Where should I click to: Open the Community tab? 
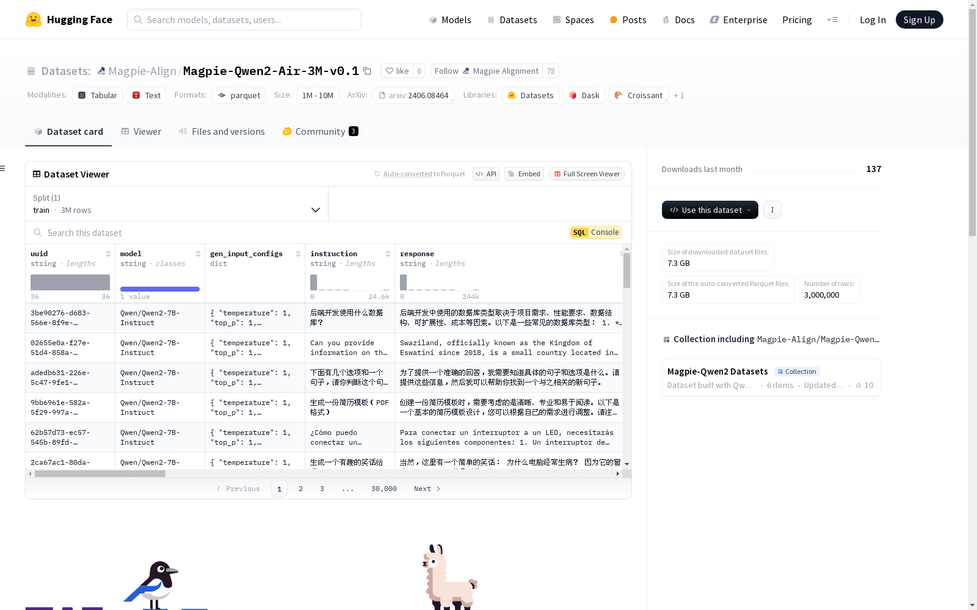(320, 131)
